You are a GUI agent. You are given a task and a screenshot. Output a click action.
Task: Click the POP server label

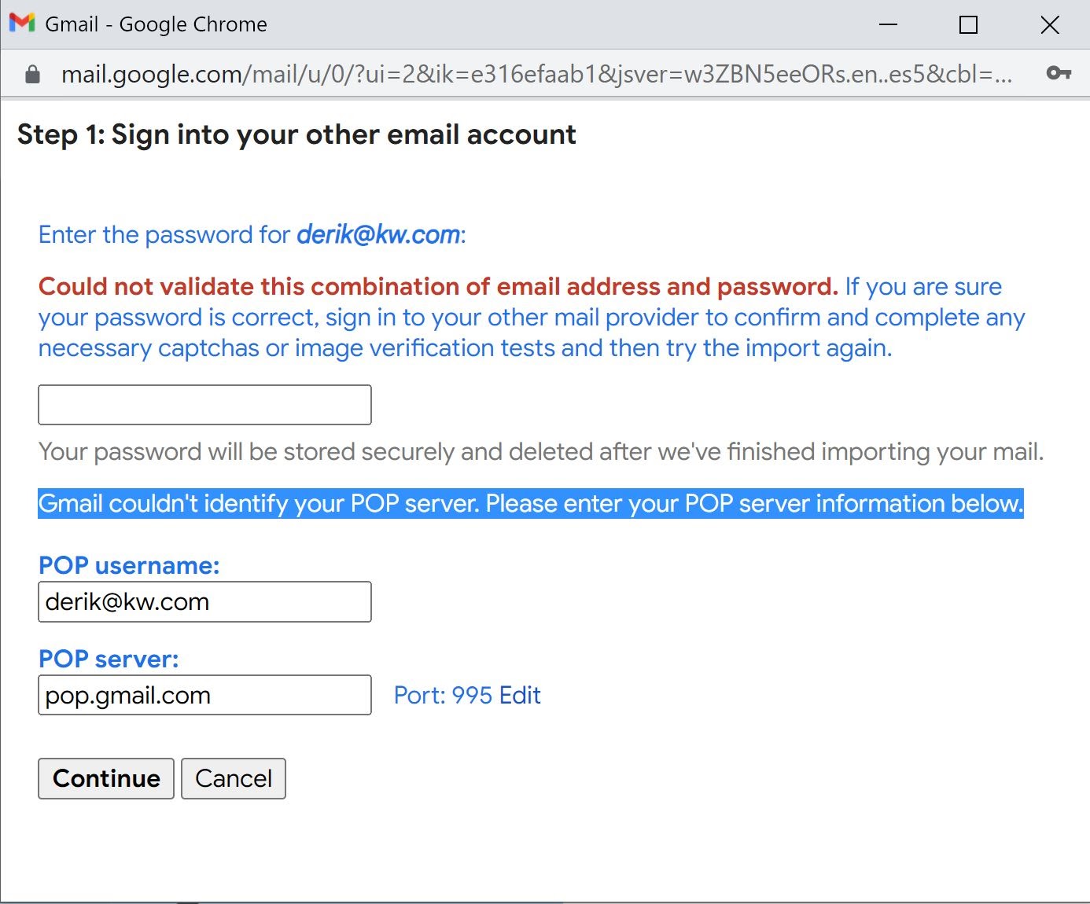click(x=109, y=660)
